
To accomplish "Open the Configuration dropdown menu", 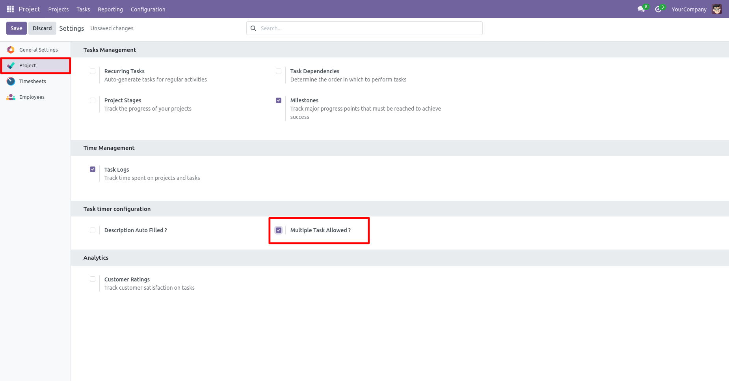I will [148, 9].
